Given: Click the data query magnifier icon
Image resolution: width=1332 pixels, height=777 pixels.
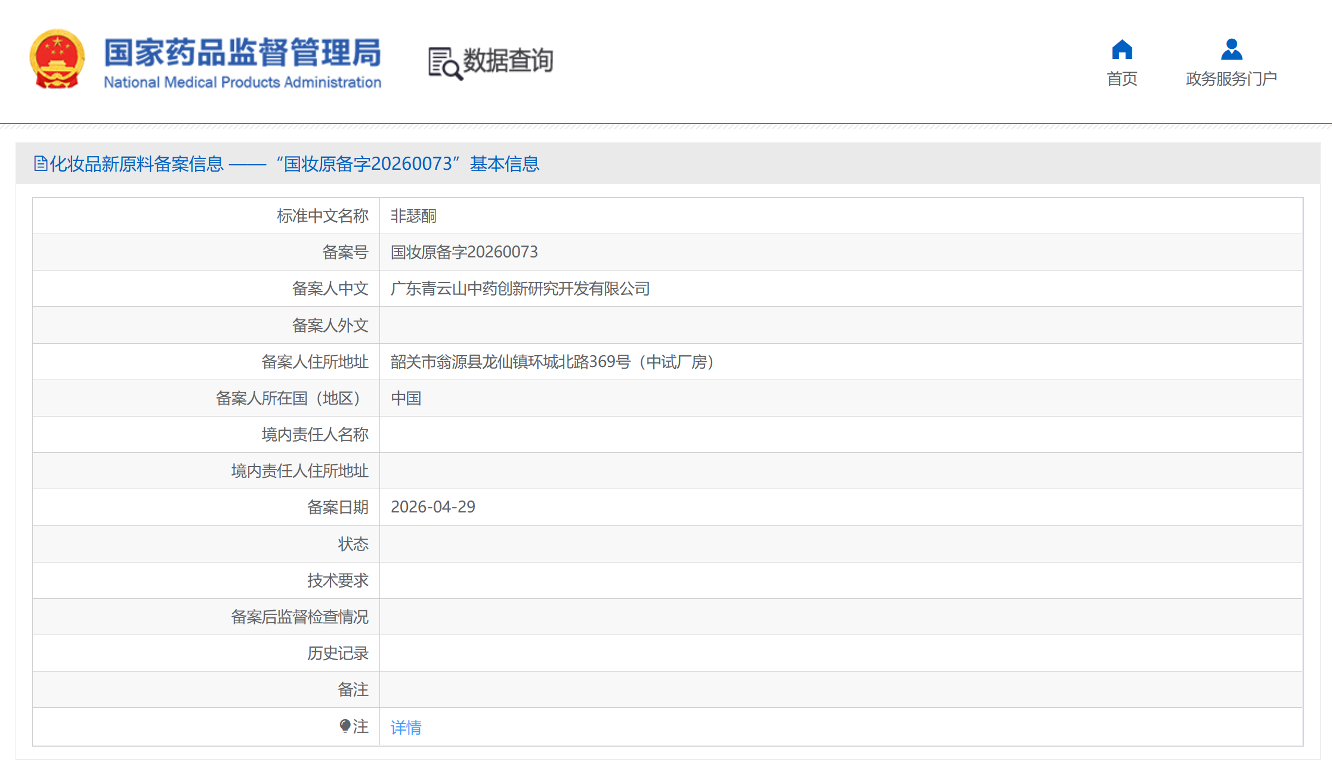Looking at the screenshot, I should pos(445,63).
